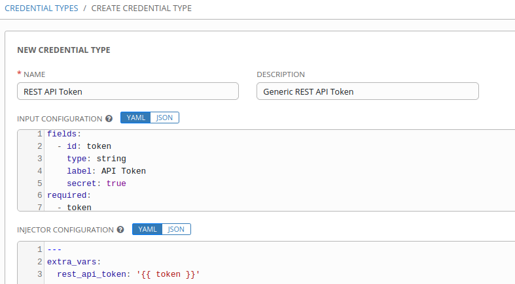This screenshot has width=515, height=284.
Task: Select YAML for Injector Configuration
Action: point(147,229)
